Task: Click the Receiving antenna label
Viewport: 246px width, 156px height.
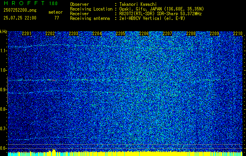Action: click(x=90, y=18)
